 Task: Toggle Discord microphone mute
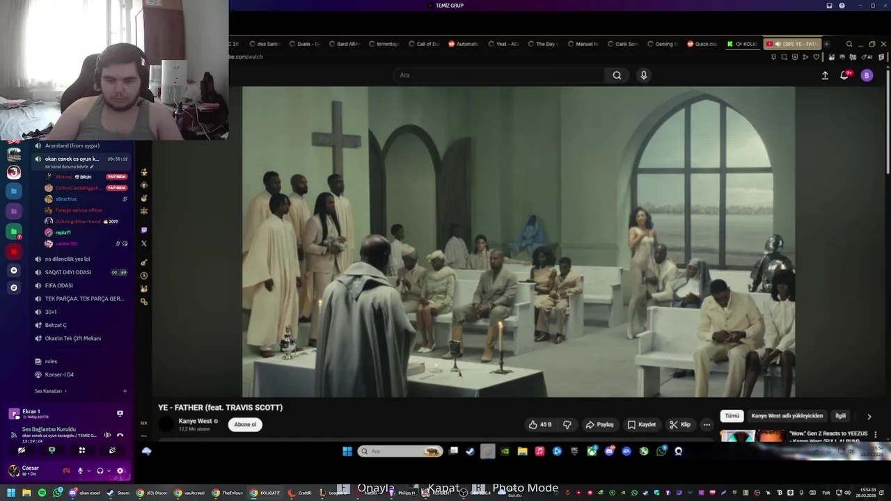point(79,470)
